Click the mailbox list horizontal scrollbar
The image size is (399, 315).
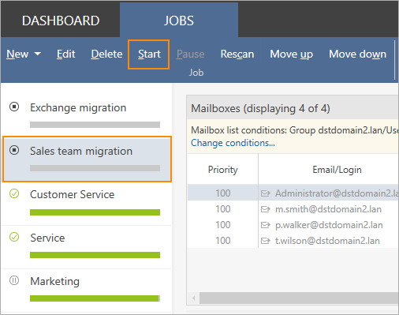[299, 298]
